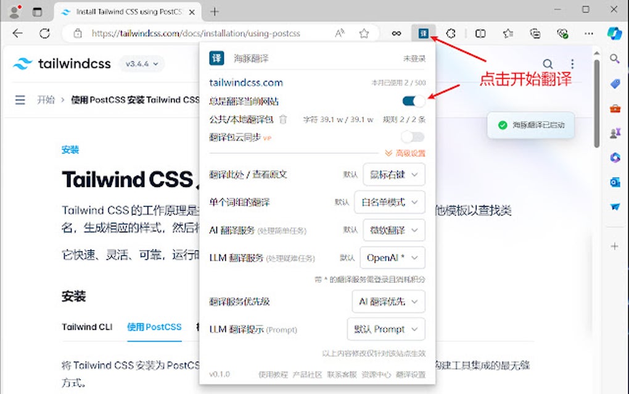
Task: Click the sidebar tools briefcase icon
Action: pos(615,109)
